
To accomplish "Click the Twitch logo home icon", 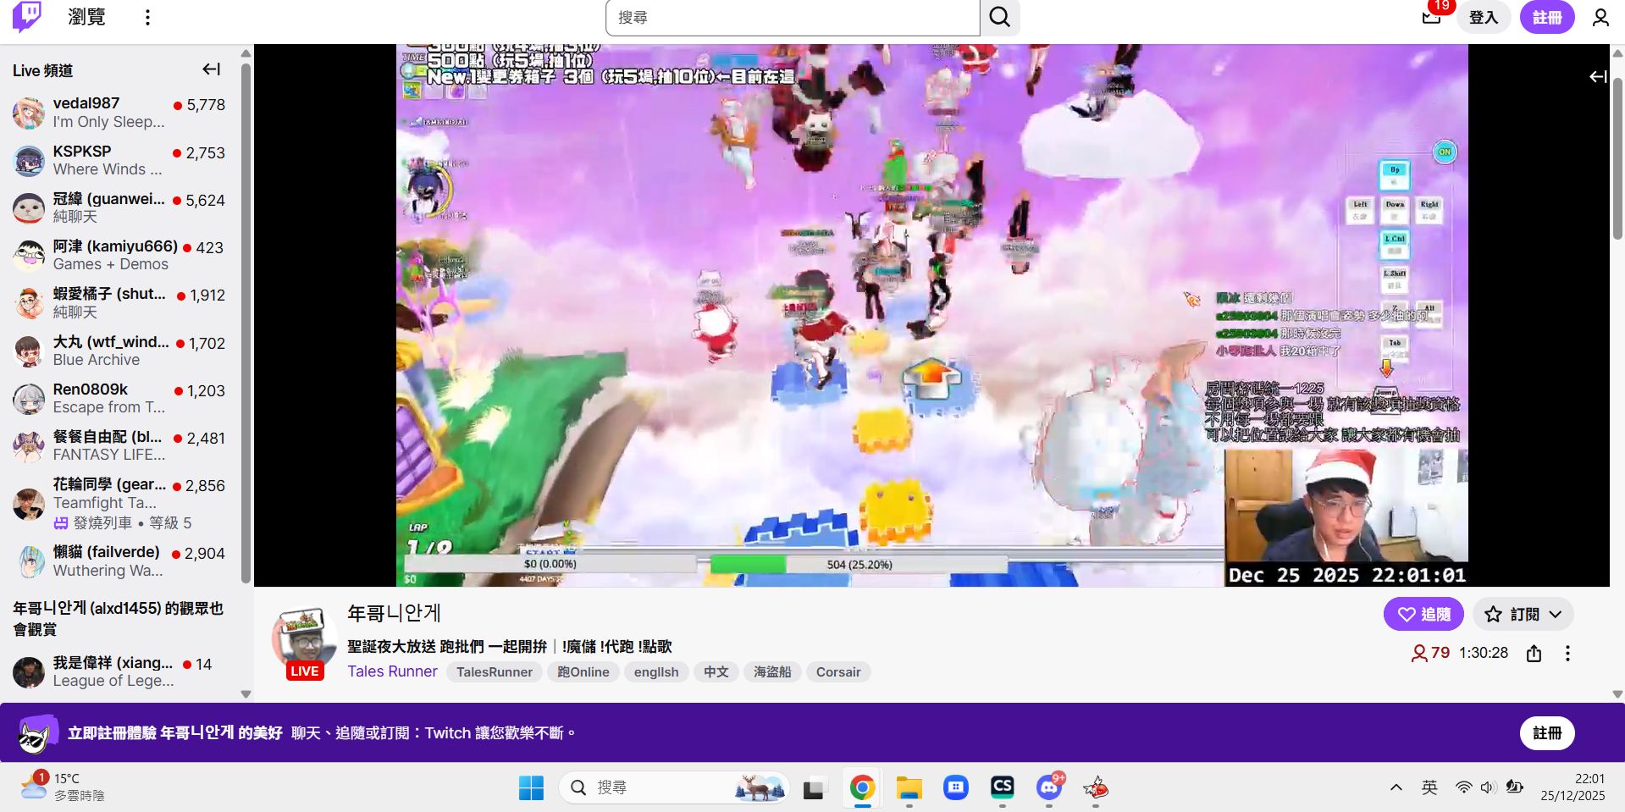I will point(26,17).
